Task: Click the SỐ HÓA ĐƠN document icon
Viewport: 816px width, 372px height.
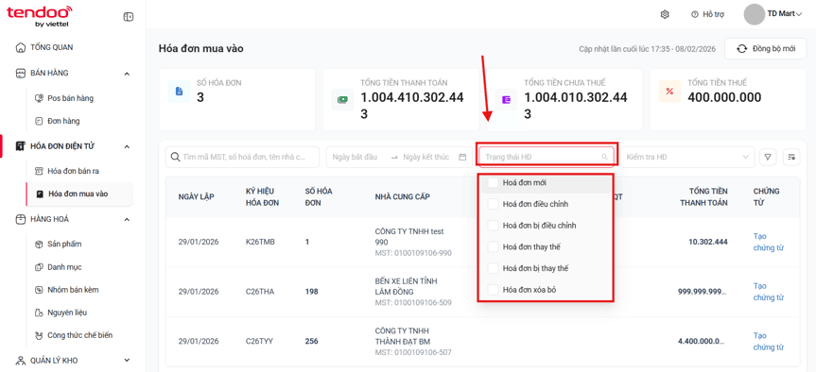Action: click(x=179, y=92)
